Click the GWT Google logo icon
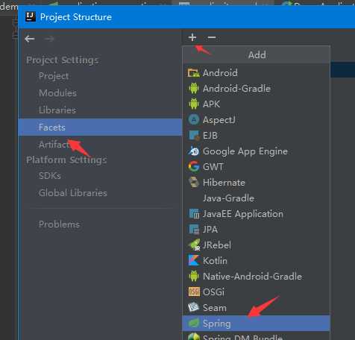The image size is (355, 340). [x=194, y=166]
